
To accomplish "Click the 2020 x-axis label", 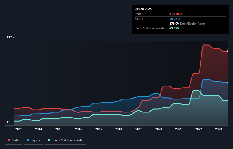I will [159, 129].
